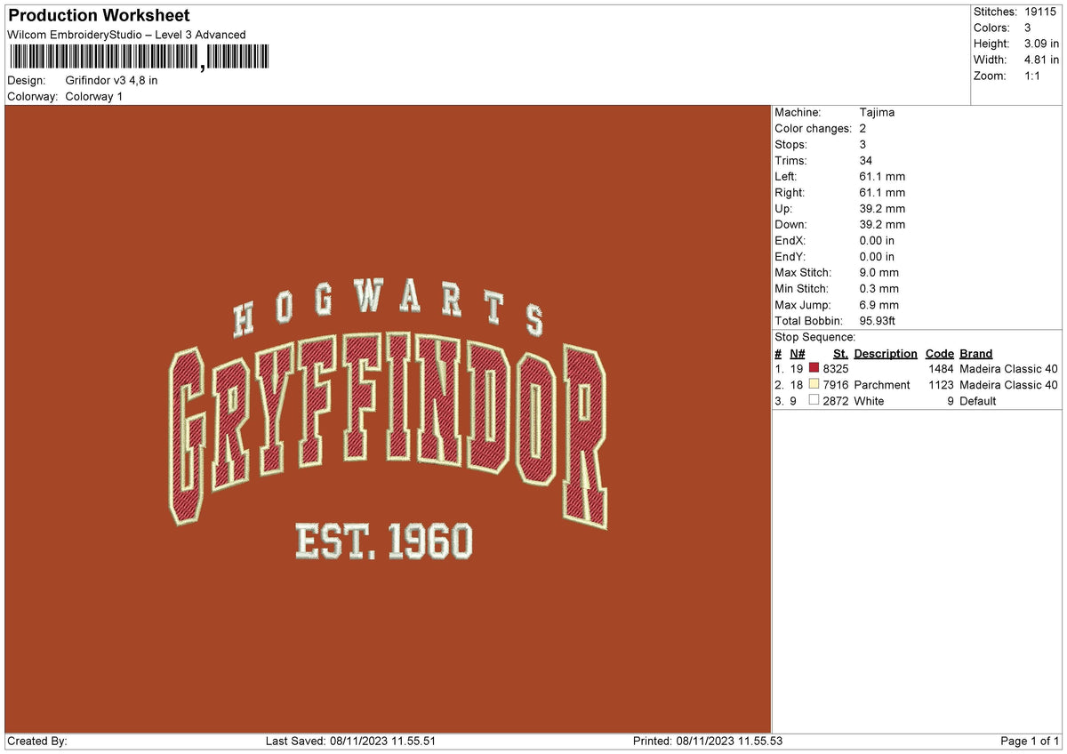Select the N# column header

click(797, 354)
